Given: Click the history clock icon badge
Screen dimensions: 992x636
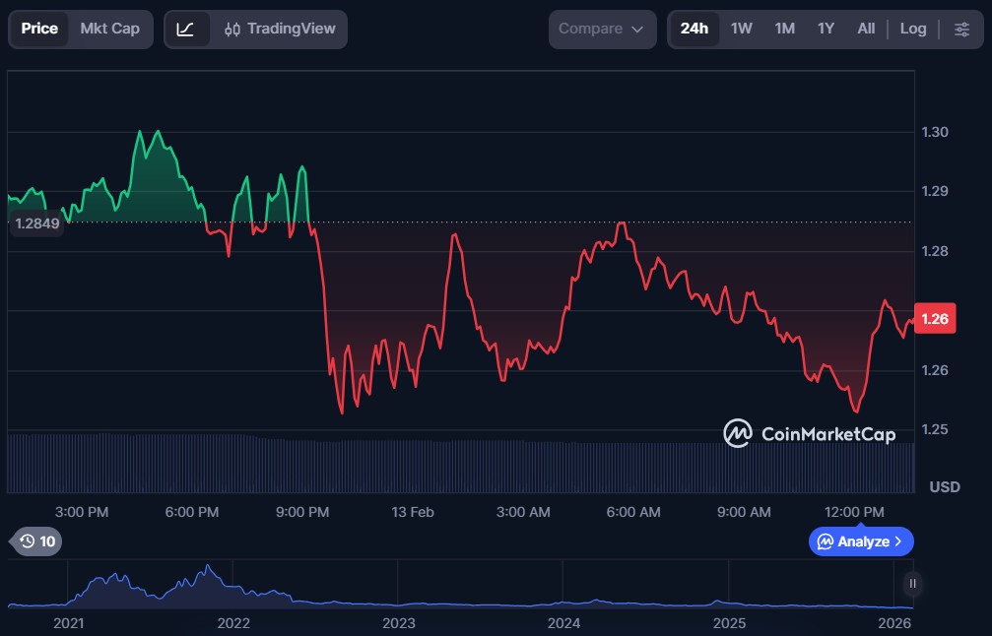Looking at the screenshot, I should (x=36, y=541).
